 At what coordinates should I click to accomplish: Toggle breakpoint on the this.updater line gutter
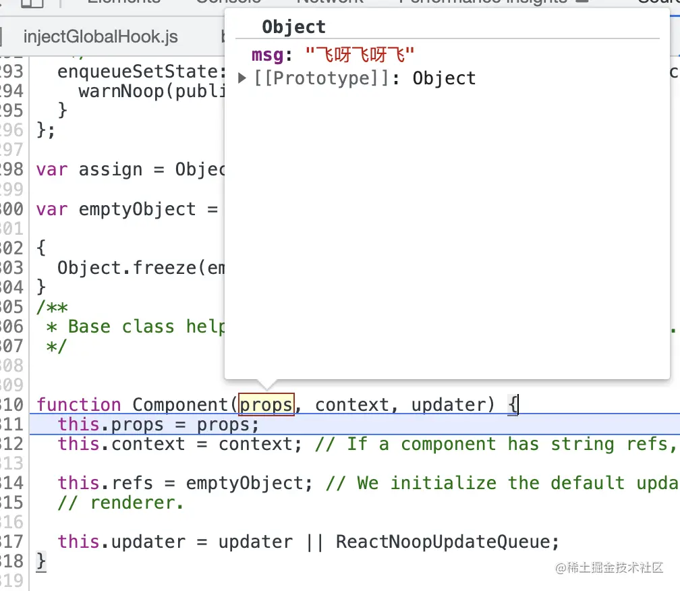coord(11,542)
